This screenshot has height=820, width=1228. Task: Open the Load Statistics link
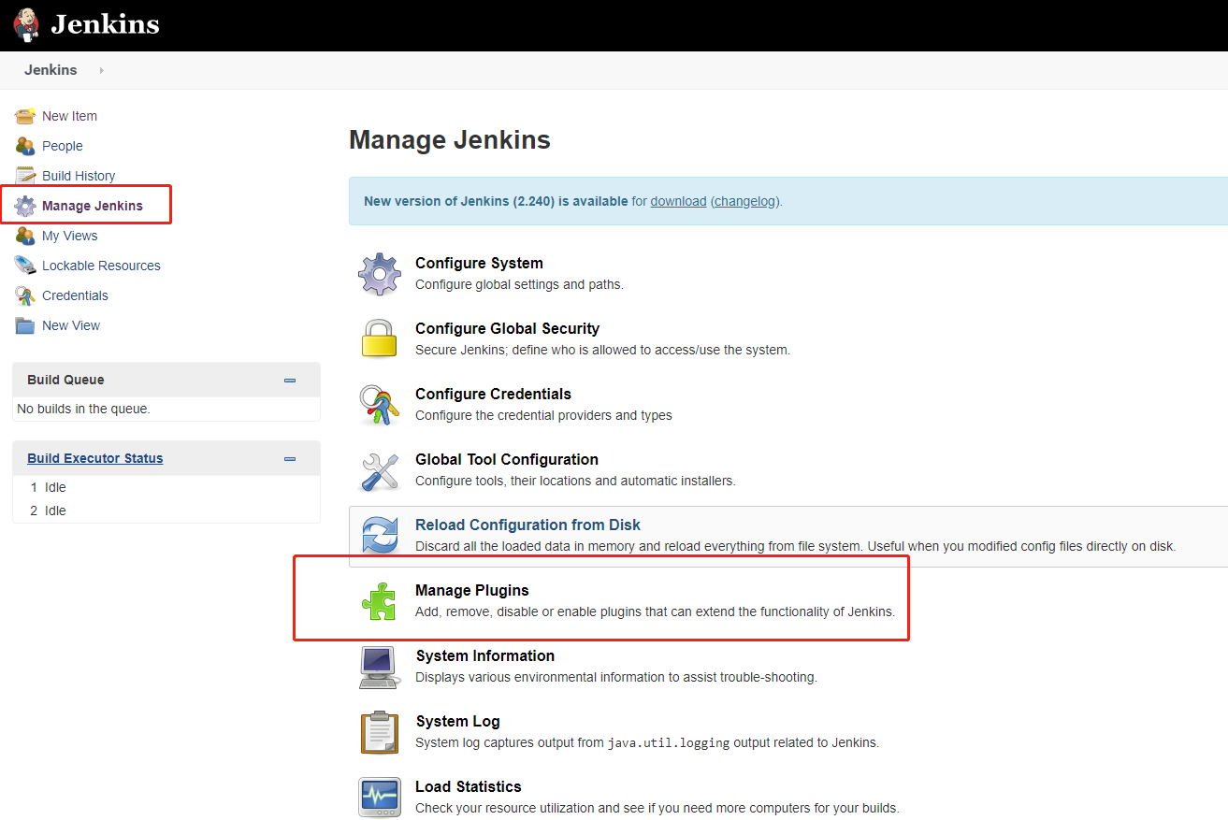(469, 787)
